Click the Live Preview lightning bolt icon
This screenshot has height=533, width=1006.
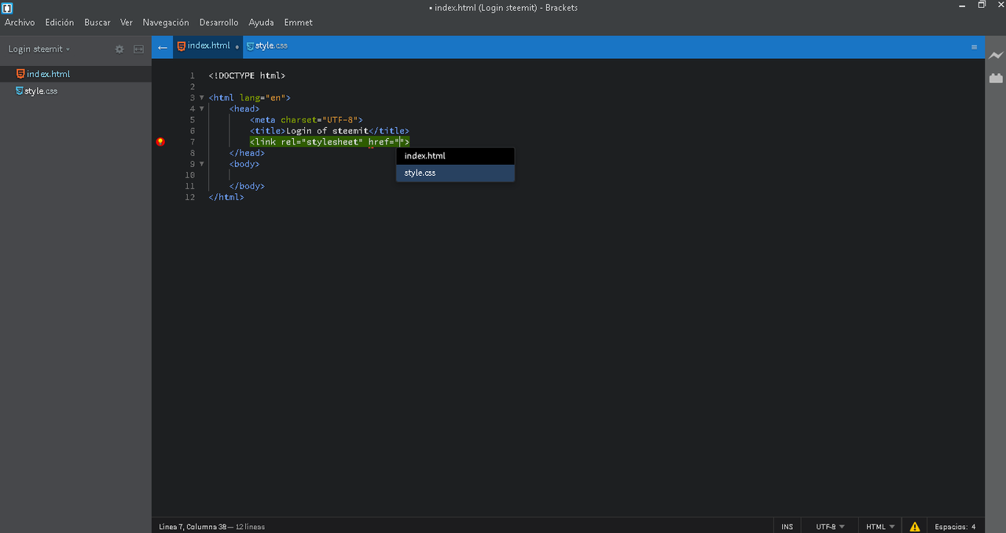coord(996,56)
